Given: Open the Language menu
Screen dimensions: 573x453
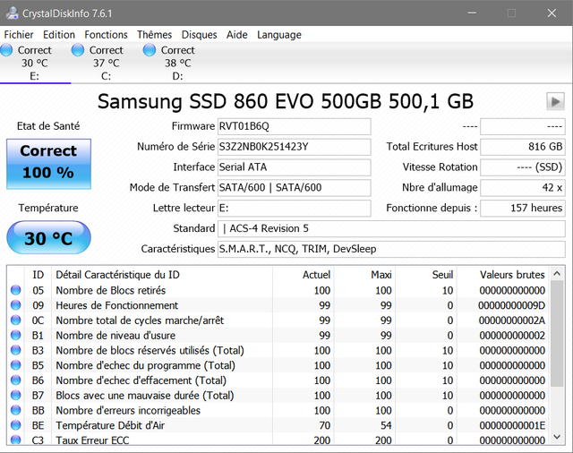Looking at the screenshot, I should click(x=279, y=35).
